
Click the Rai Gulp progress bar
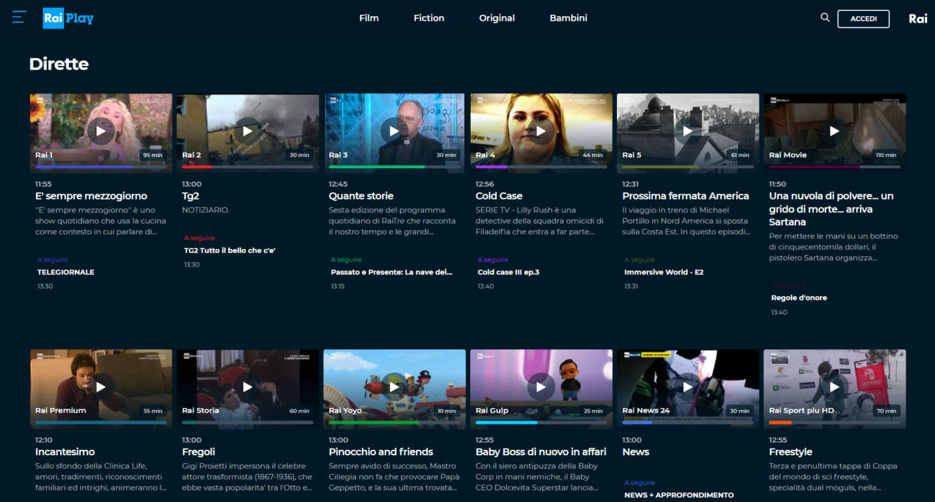(541, 423)
